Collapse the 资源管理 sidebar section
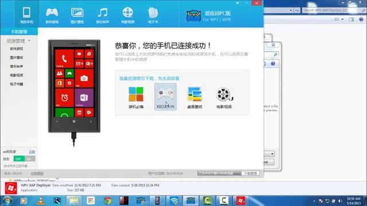Screen dimensions: 367x206 [x=29, y=41]
